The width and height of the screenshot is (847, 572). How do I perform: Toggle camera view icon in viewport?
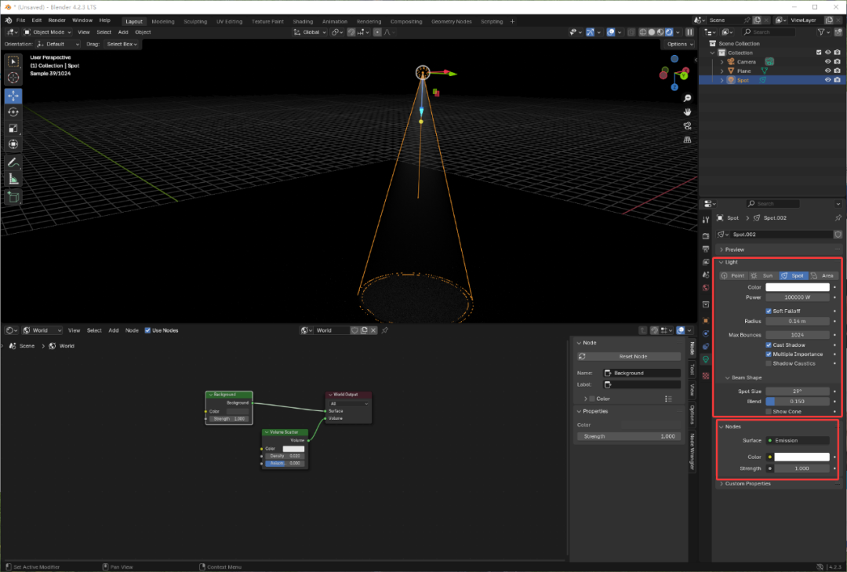point(687,126)
